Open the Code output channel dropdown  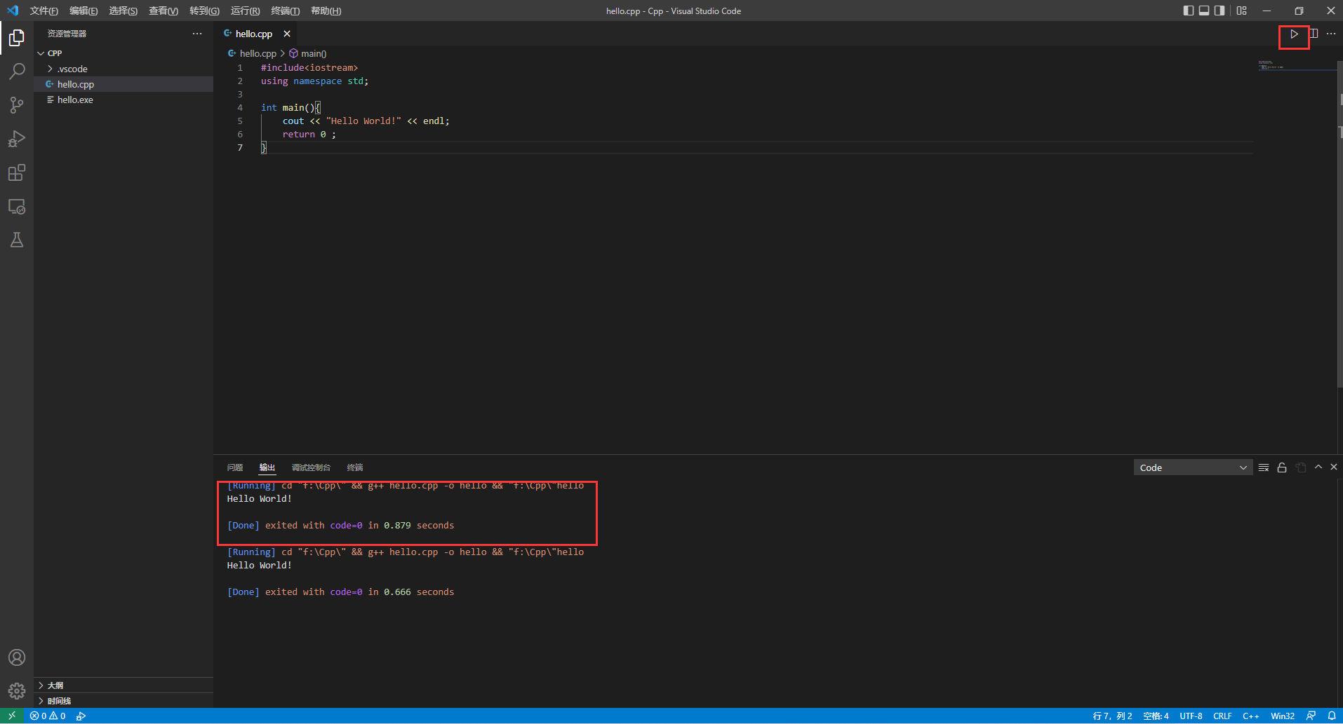[1193, 467]
